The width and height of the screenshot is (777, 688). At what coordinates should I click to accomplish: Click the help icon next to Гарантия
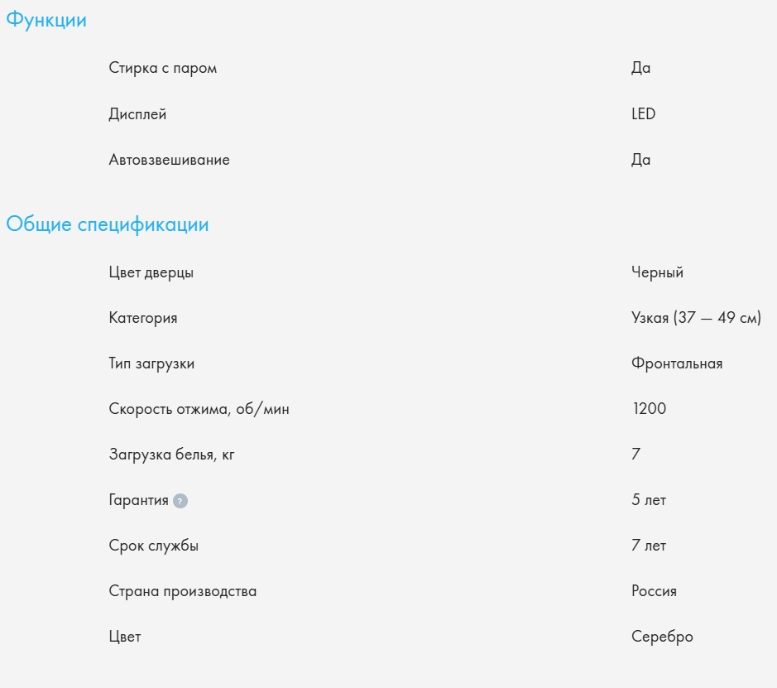coord(180,501)
